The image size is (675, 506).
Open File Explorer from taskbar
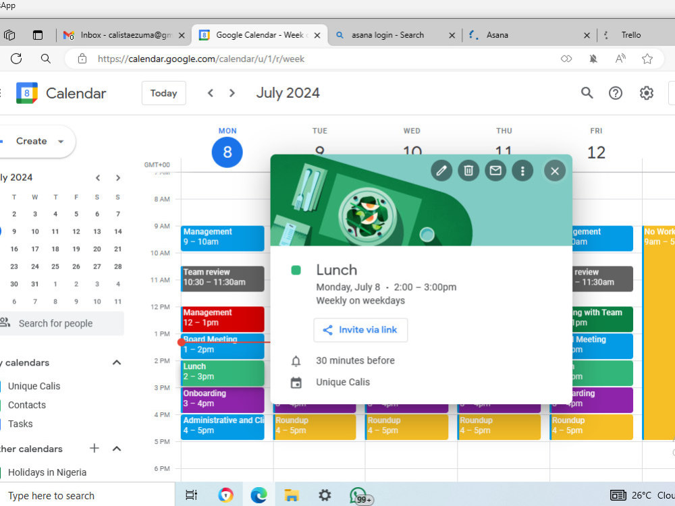click(x=292, y=495)
